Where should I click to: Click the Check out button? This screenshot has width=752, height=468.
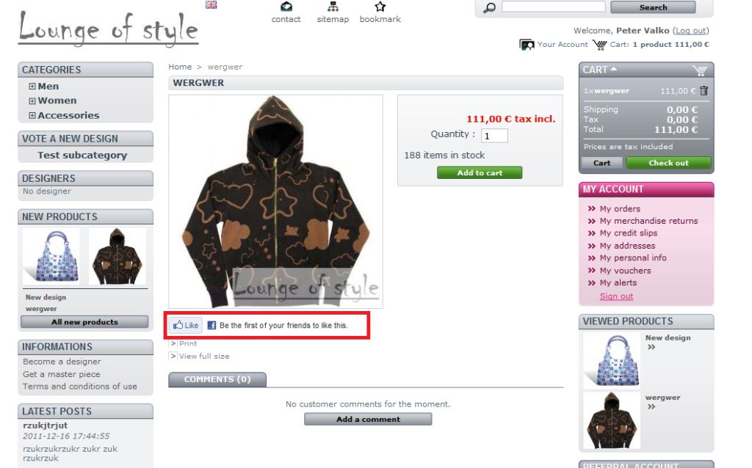[x=668, y=163]
